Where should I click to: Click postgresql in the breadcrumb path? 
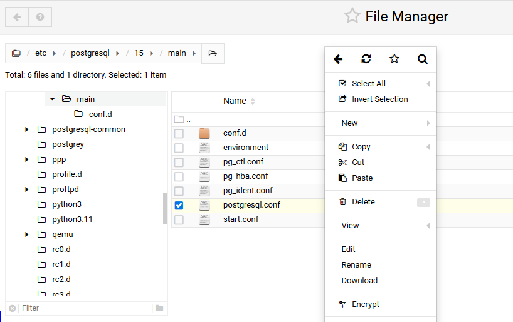(90, 53)
